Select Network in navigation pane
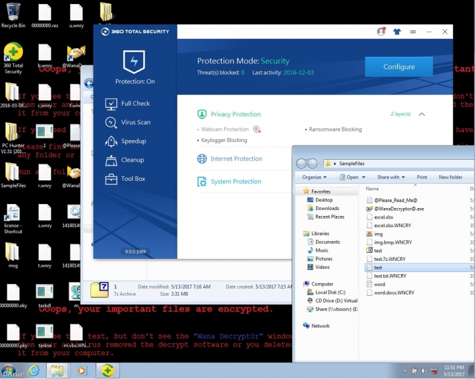Screen dimensions: 475x379 (x=320, y=326)
